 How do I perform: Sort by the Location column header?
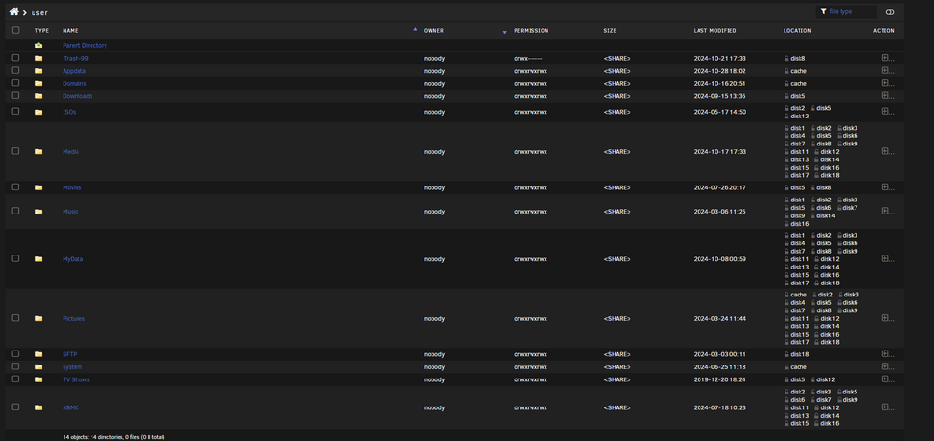click(x=797, y=31)
